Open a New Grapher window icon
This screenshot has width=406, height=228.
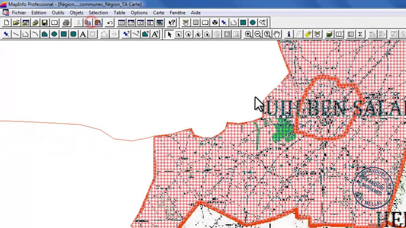141,22
